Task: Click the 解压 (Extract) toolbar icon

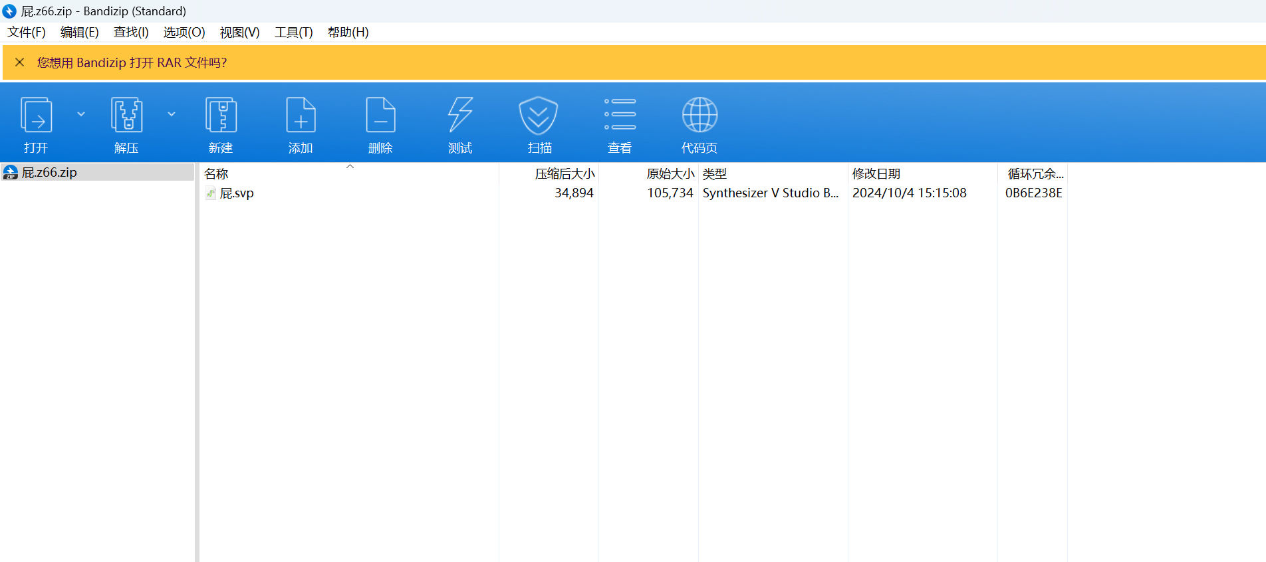Action: (126, 115)
